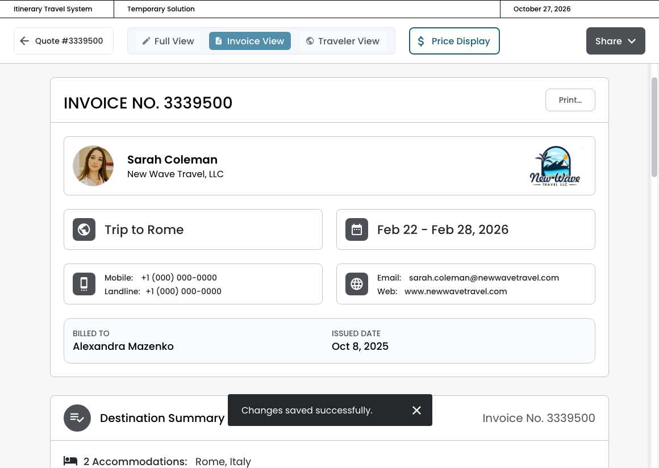The image size is (659, 468).
Task: Click the vertical page scrollbar
Action: 654,128
